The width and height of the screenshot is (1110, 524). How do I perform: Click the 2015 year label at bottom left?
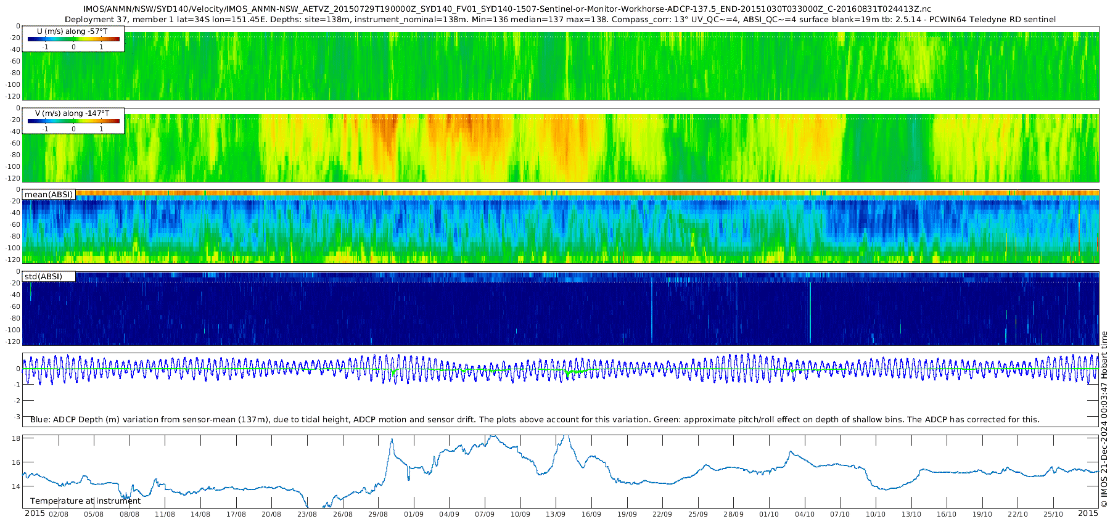(35, 514)
